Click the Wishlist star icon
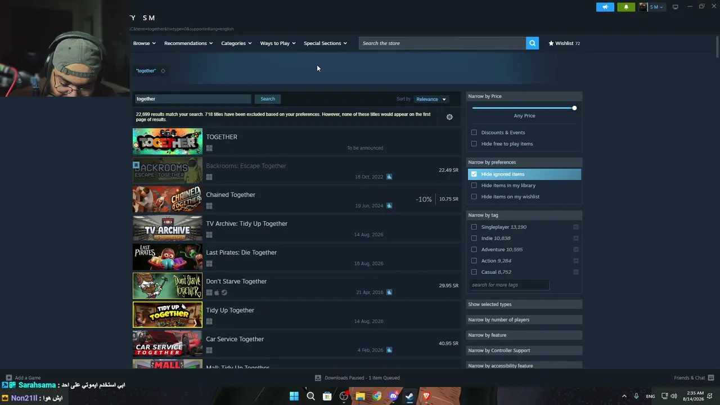This screenshot has height=405, width=720. point(551,43)
